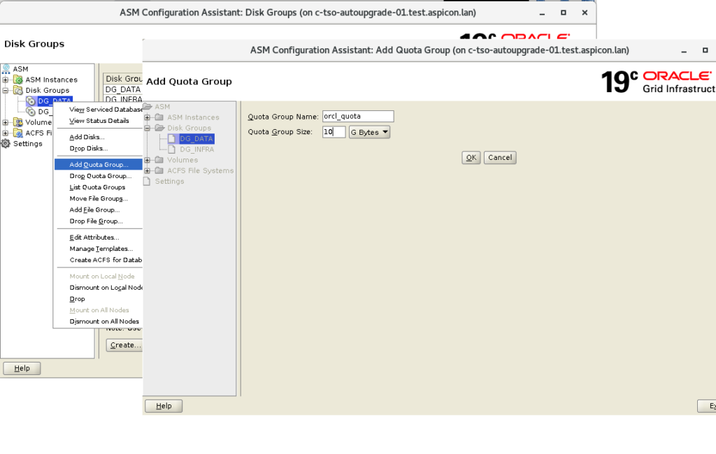Click ACFS File Systems folder icon in front tree
Viewport: 716px width, 454px height.
[159, 170]
